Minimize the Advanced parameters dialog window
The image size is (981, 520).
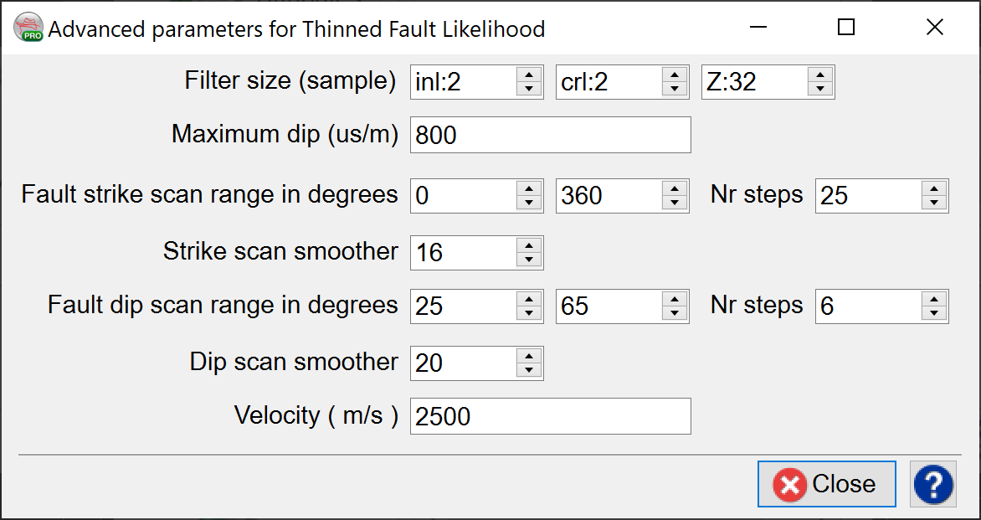(758, 28)
